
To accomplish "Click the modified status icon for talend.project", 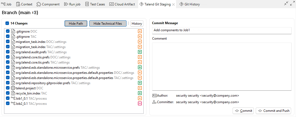I will (140, 88).
